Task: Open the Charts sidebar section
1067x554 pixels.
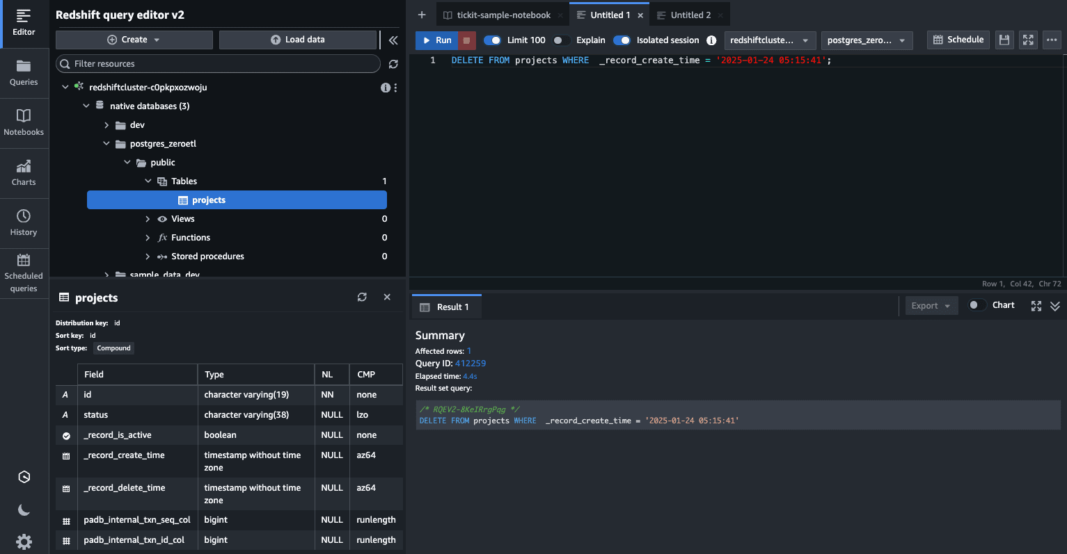Action: (x=24, y=173)
